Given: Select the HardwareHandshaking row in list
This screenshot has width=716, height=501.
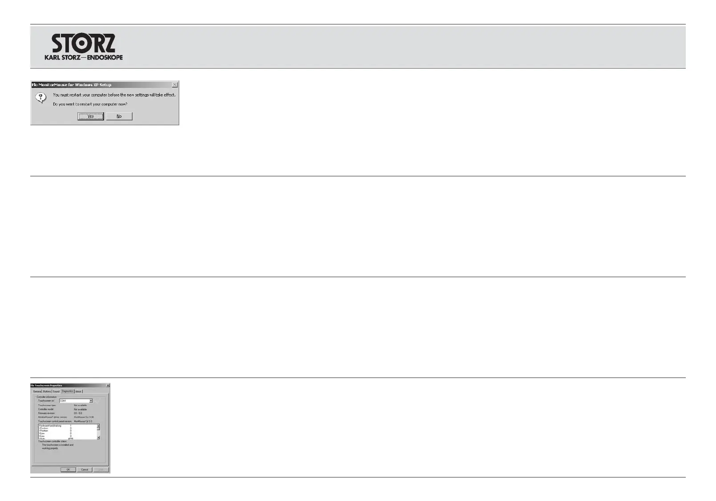Looking at the screenshot, I should [50, 425].
